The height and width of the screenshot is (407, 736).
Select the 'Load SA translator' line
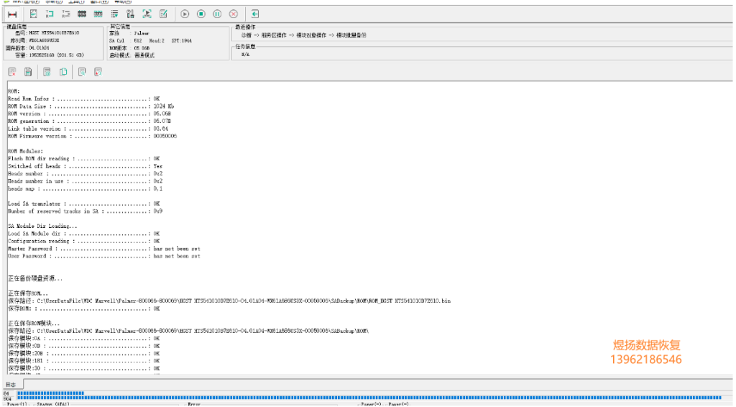84,203
